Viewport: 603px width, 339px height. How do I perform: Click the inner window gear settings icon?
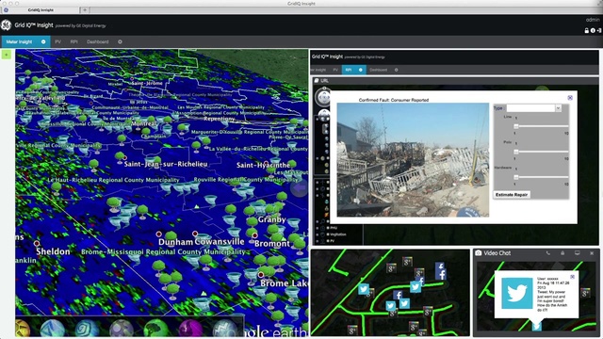(396, 70)
